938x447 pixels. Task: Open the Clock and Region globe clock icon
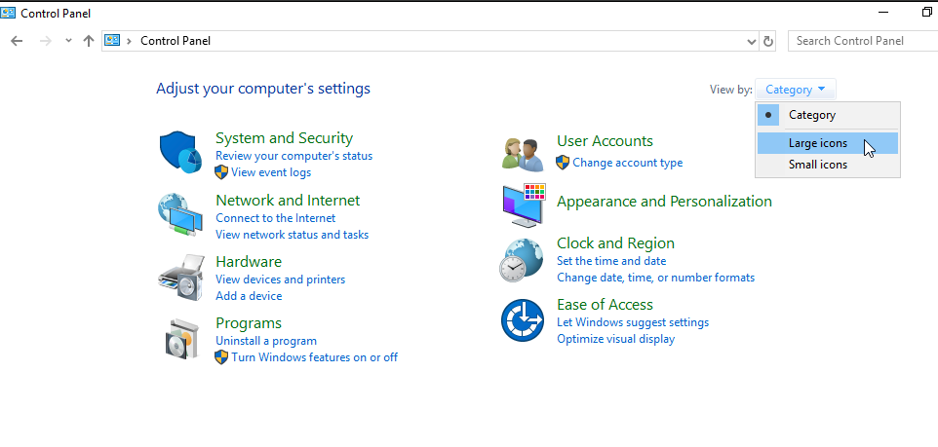pos(522,260)
